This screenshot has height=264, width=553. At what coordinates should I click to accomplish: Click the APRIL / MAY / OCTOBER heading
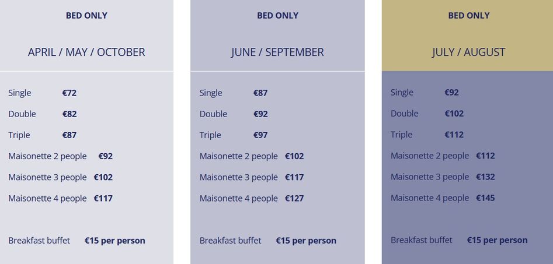[86, 52]
